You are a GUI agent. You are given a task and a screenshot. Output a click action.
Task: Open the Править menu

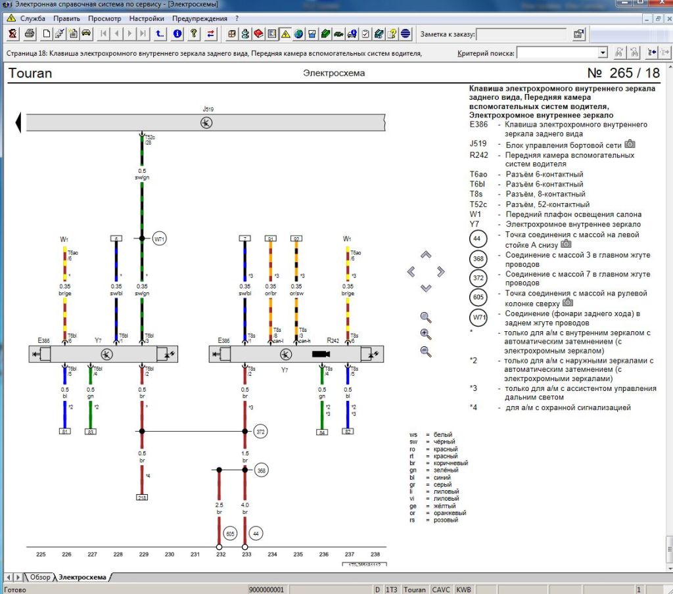(x=66, y=18)
